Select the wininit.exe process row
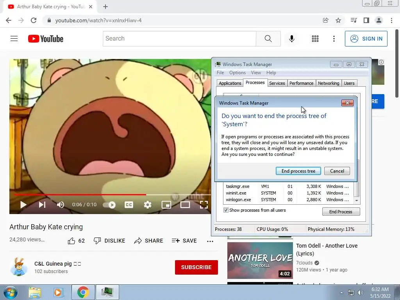Image resolution: width=400 pixels, height=300 pixels. (x=288, y=193)
